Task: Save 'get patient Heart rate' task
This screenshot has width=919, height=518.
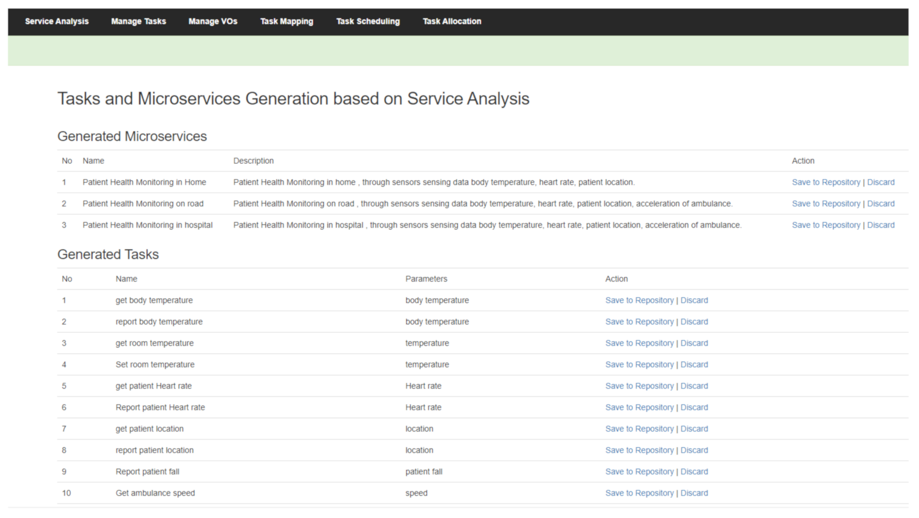Action: tap(639, 386)
